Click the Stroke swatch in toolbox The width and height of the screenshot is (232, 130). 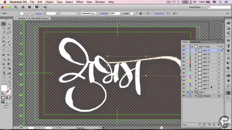pos(8,91)
